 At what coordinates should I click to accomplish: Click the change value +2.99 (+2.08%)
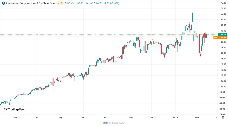tap(111, 3)
